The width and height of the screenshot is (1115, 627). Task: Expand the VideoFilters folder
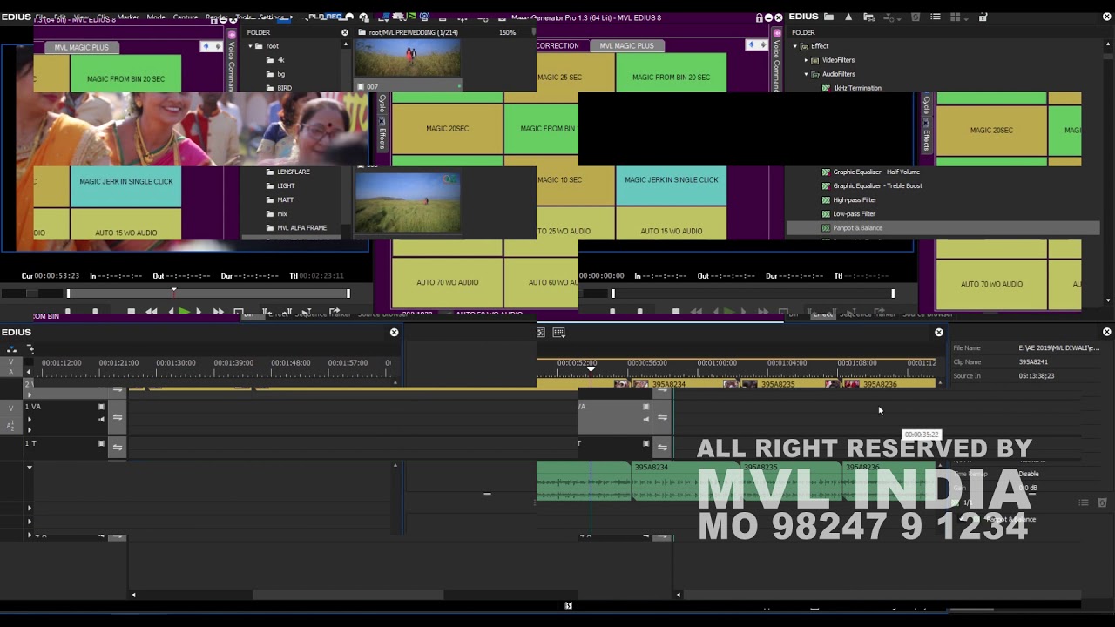(x=806, y=60)
